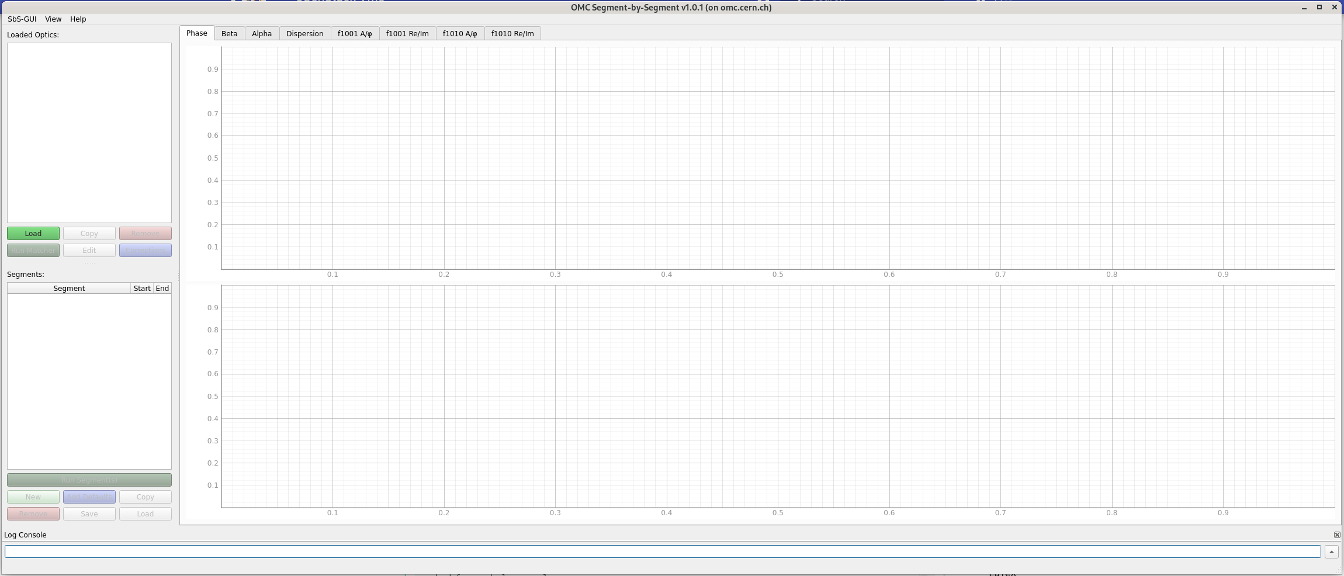1344x576 pixels.
Task: Switch to the Alpha tab
Action: (x=262, y=33)
